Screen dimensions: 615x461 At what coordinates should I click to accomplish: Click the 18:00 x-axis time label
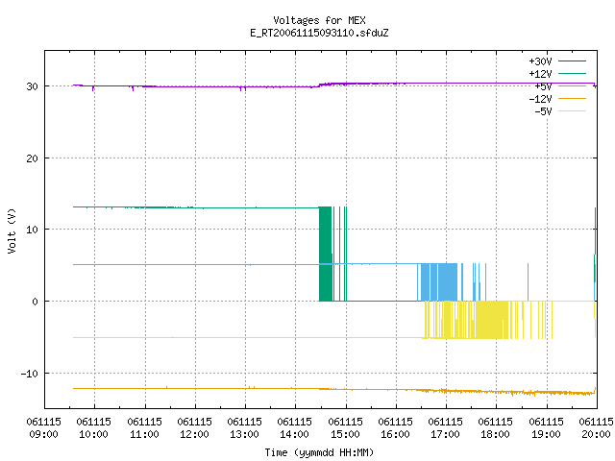coord(496,434)
